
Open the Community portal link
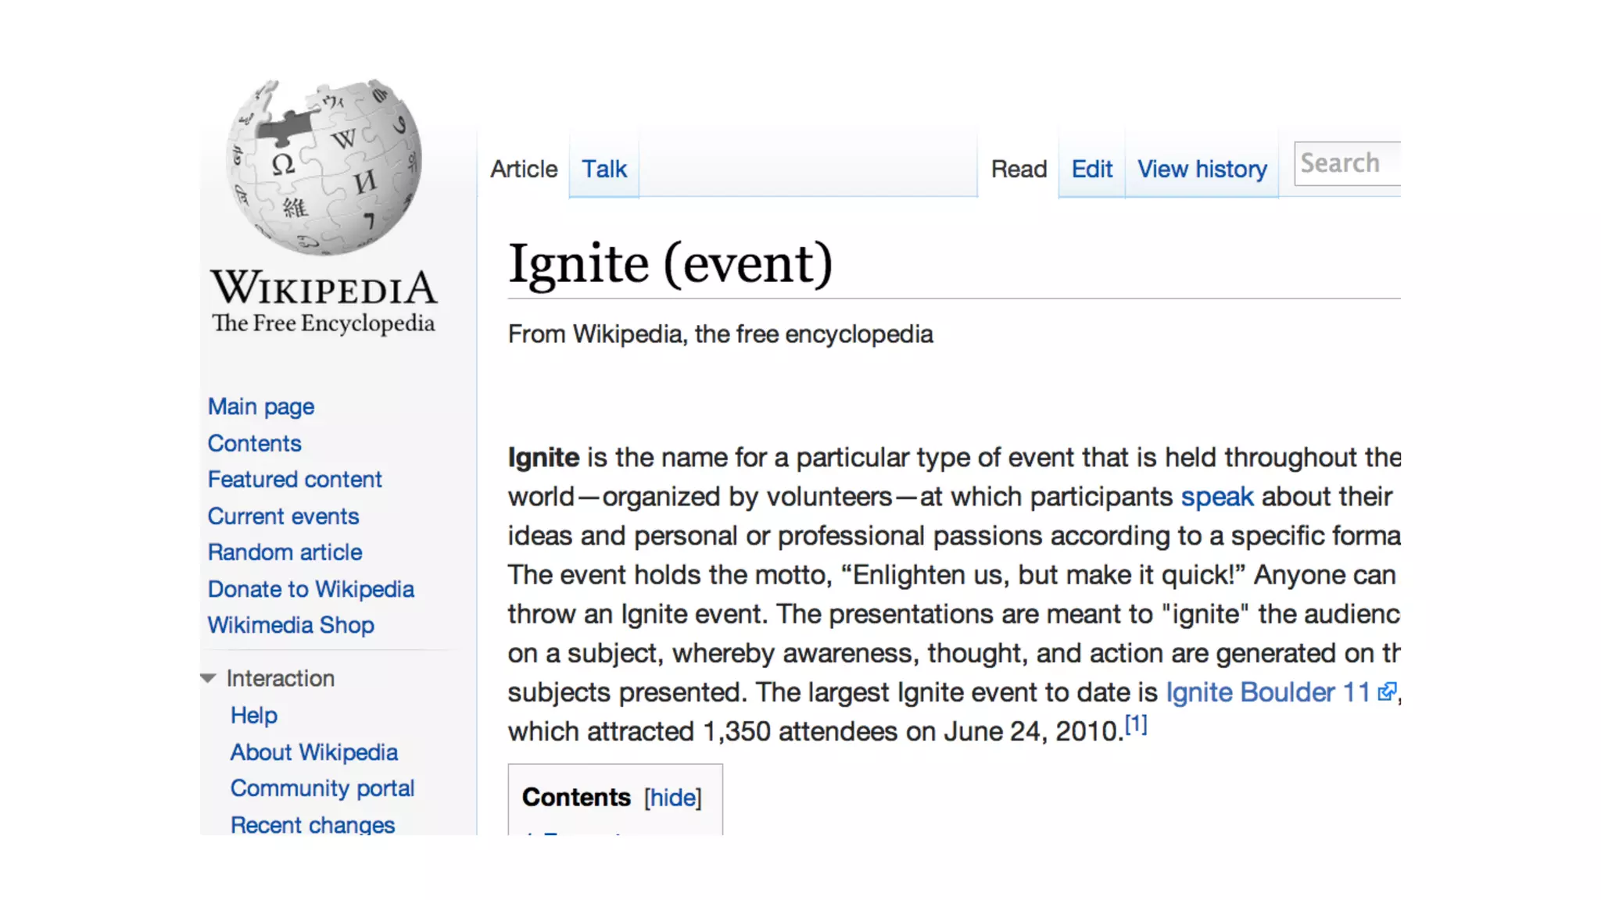[322, 788]
